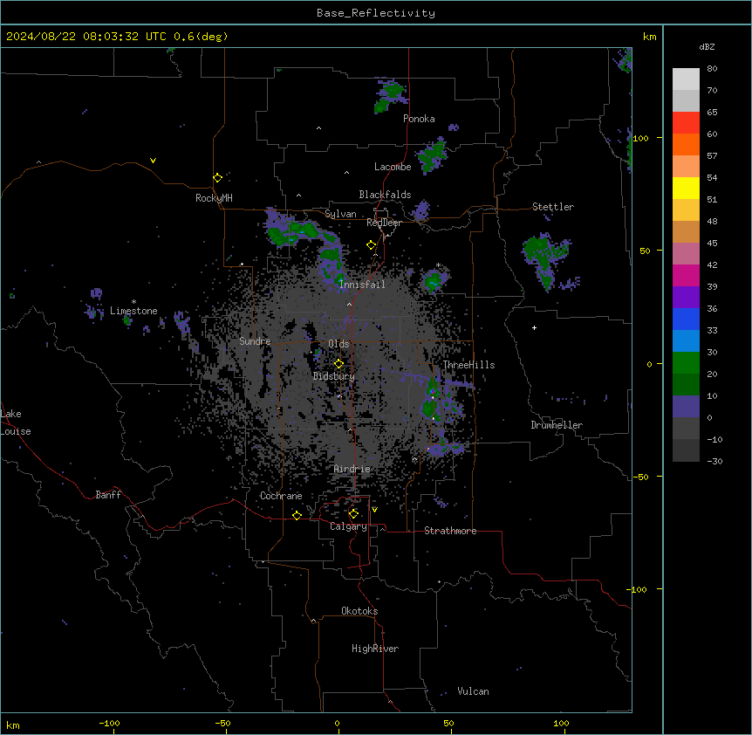Click the yellow V marker east of Calgary
Image resolution: width=752 pixels, height=735 pixels.
pyautogui.click(x=374, y=510)
